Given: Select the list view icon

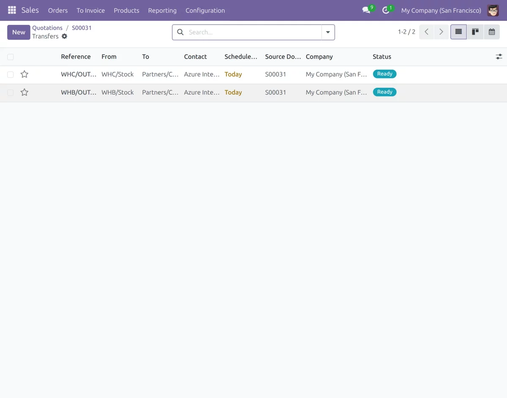Looking at the screenshot, I should [458, 32].
